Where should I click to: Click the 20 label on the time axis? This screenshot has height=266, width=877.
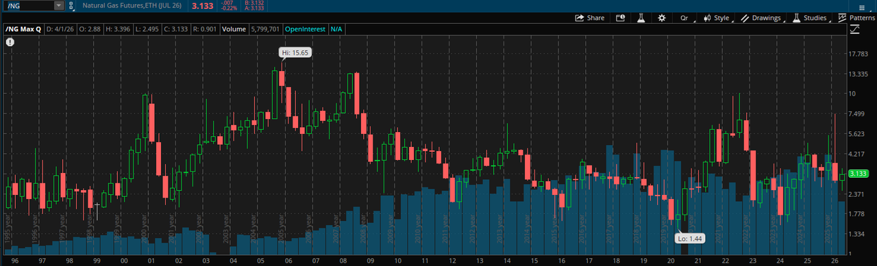pos(671,261)
